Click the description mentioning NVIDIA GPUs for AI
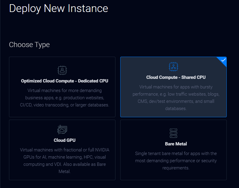Screen dimensions: 239x188 [x=65, y=161]
